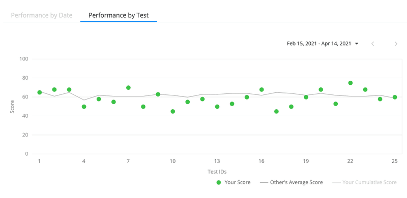Select the score point for test 25
Screen dimensions: 407x198
(395, 97)
